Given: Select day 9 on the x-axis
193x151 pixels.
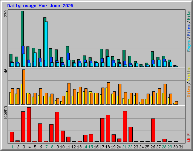Looking at the screenshot, I should pyautogui.click(x=58, y=147).
